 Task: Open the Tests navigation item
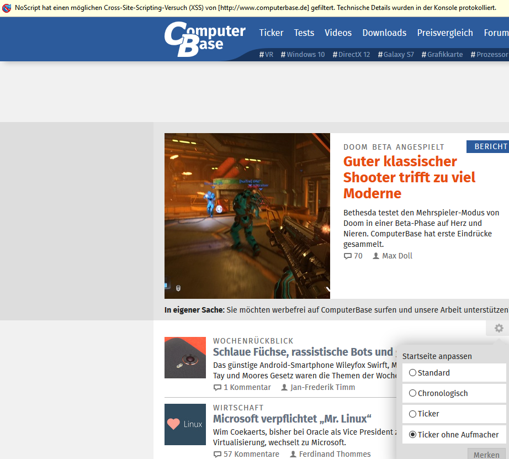(x=304, y=33)
